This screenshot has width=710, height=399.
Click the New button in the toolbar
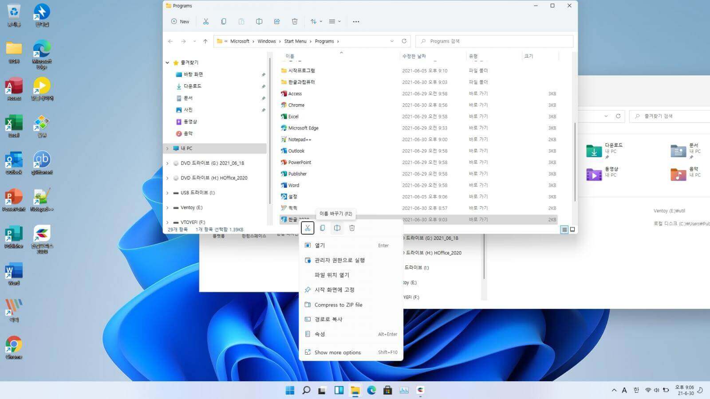coord(180,21)
